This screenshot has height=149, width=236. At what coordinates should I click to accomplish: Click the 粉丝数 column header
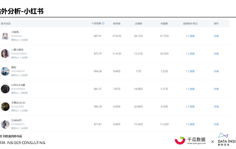point(117,24)
